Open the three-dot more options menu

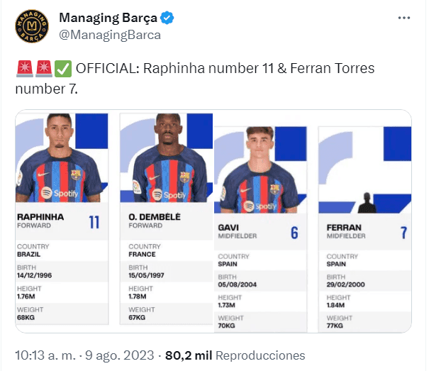404,18
